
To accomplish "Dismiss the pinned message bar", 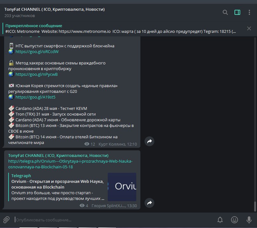I will [x=249, y=28].
